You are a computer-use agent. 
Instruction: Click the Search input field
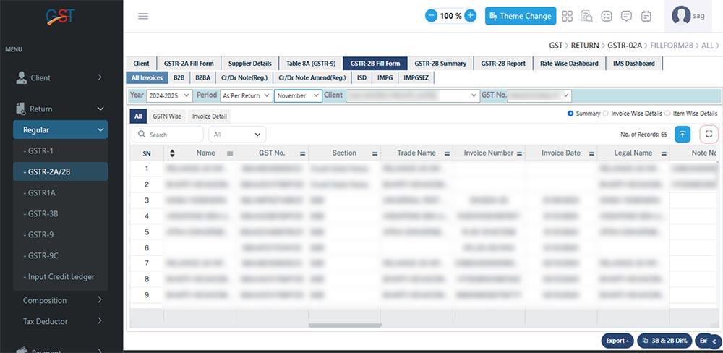tap(167, 135)
